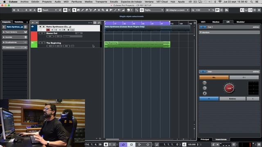Click the orange Mix button
Screen dimensions: 262x147
214,77
